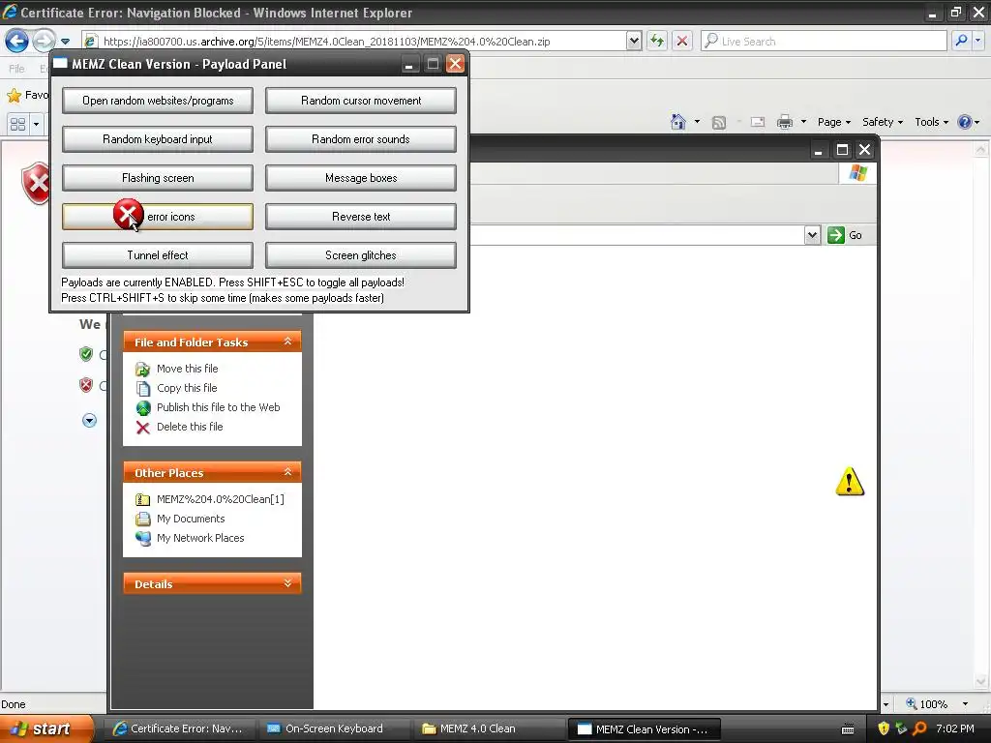Screen dimensions: 991x743
Task: Toggle Random error sounds payload
Action: [361, 139]
